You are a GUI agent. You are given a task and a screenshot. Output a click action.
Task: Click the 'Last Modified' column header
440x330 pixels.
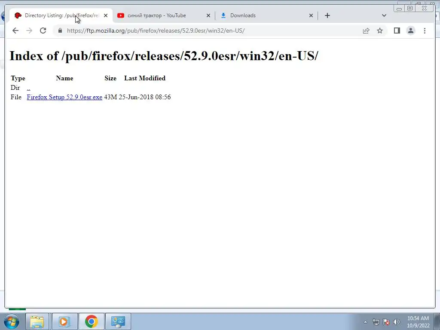pyautogui.click(x=145, y=78)
